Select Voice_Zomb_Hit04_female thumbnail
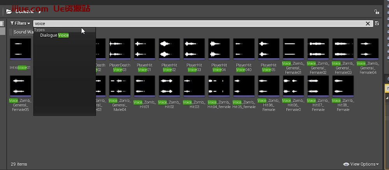The height and width of the screenshot is (170, 389). point(219,86)
